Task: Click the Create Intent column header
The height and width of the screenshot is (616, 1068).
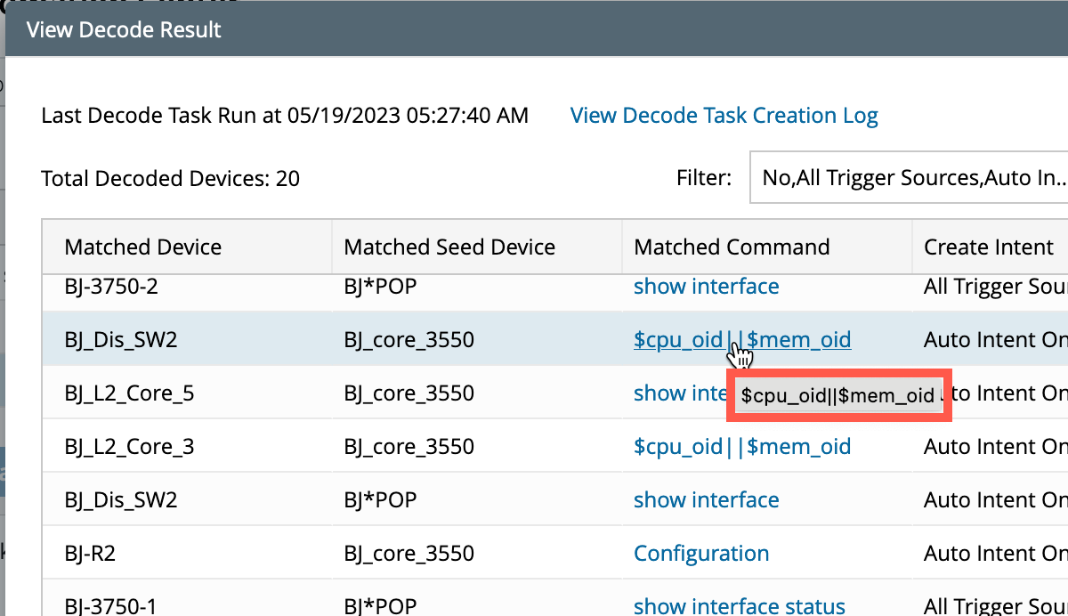Action: (988, 247)
